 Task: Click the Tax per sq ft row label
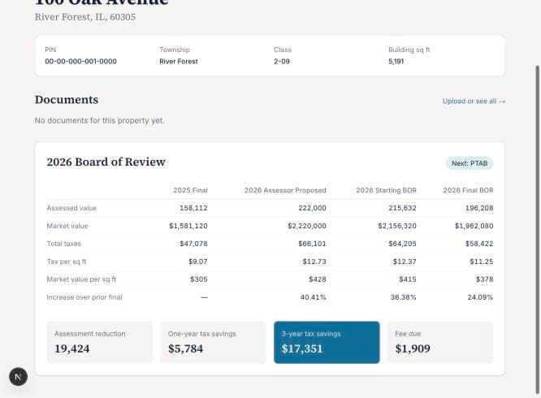pyautogui.click(x=67, y=262)
